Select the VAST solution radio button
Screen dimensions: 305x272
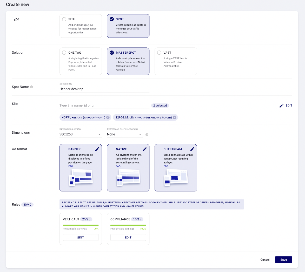159,53
